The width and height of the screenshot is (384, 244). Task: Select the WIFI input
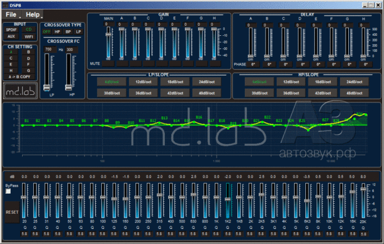29,36
